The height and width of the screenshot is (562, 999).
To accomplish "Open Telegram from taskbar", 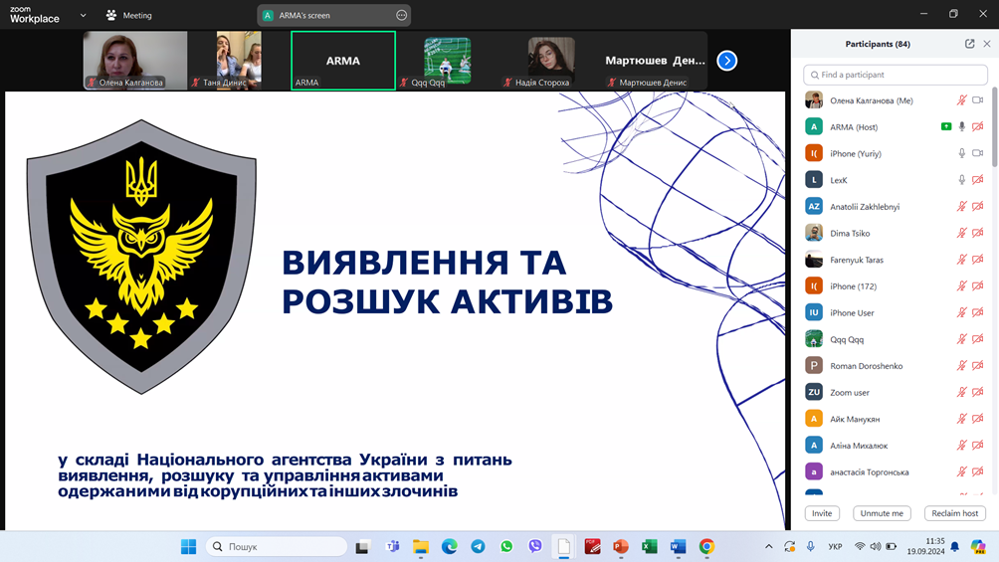I will tap(478, 547).
